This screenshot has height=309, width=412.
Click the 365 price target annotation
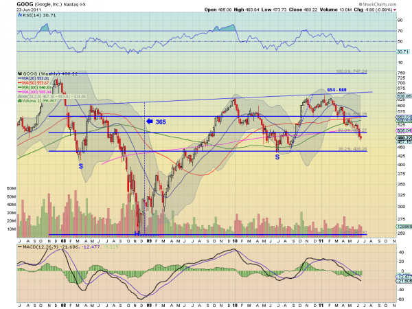pos(161,122)
